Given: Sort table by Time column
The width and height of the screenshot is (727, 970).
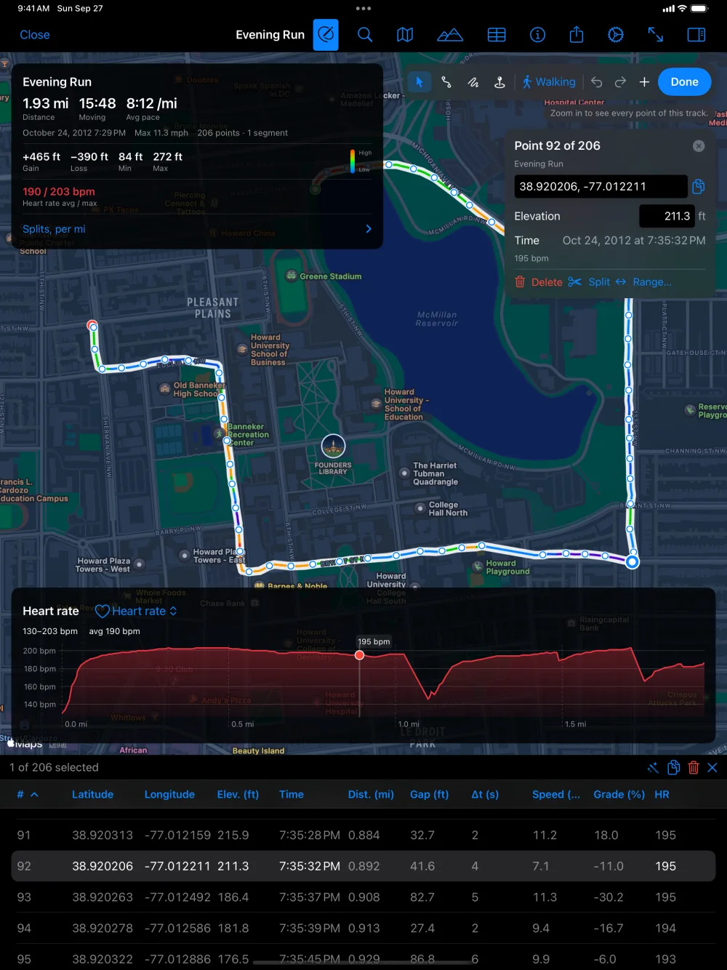Looking at the screenshot, I should click(292, 795).
